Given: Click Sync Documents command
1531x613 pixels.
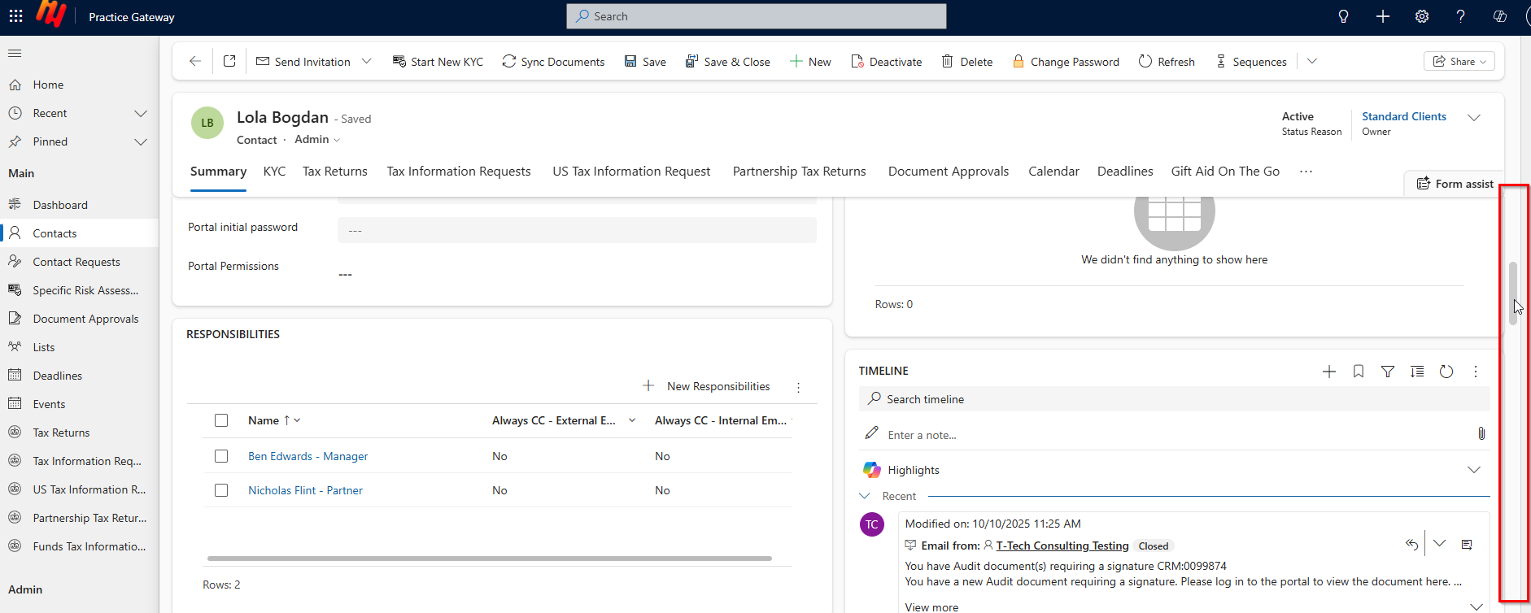Looking at the screenshot, I should point(553,62).
